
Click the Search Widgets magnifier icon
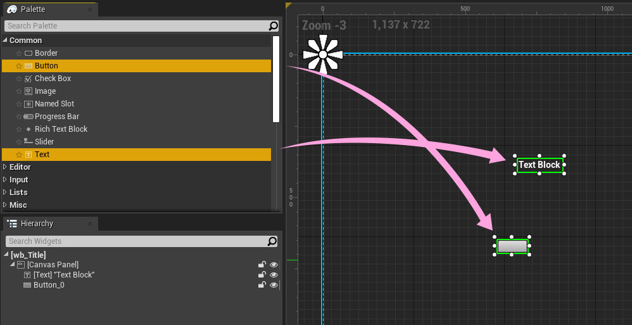coord(272,241)
